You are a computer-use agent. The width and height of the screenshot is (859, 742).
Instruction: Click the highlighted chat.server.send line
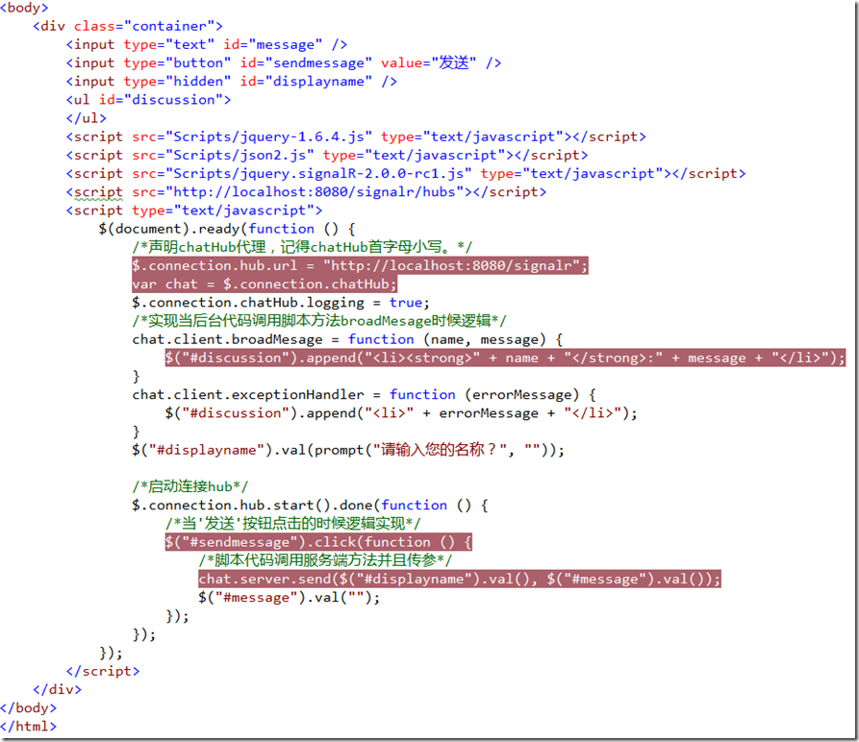tap(460, 579)
